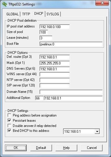111x157 pixels.
Task: Click the empty WINS server (Opt 44) field
Action: pyautogui.click(x=55, y=74)
